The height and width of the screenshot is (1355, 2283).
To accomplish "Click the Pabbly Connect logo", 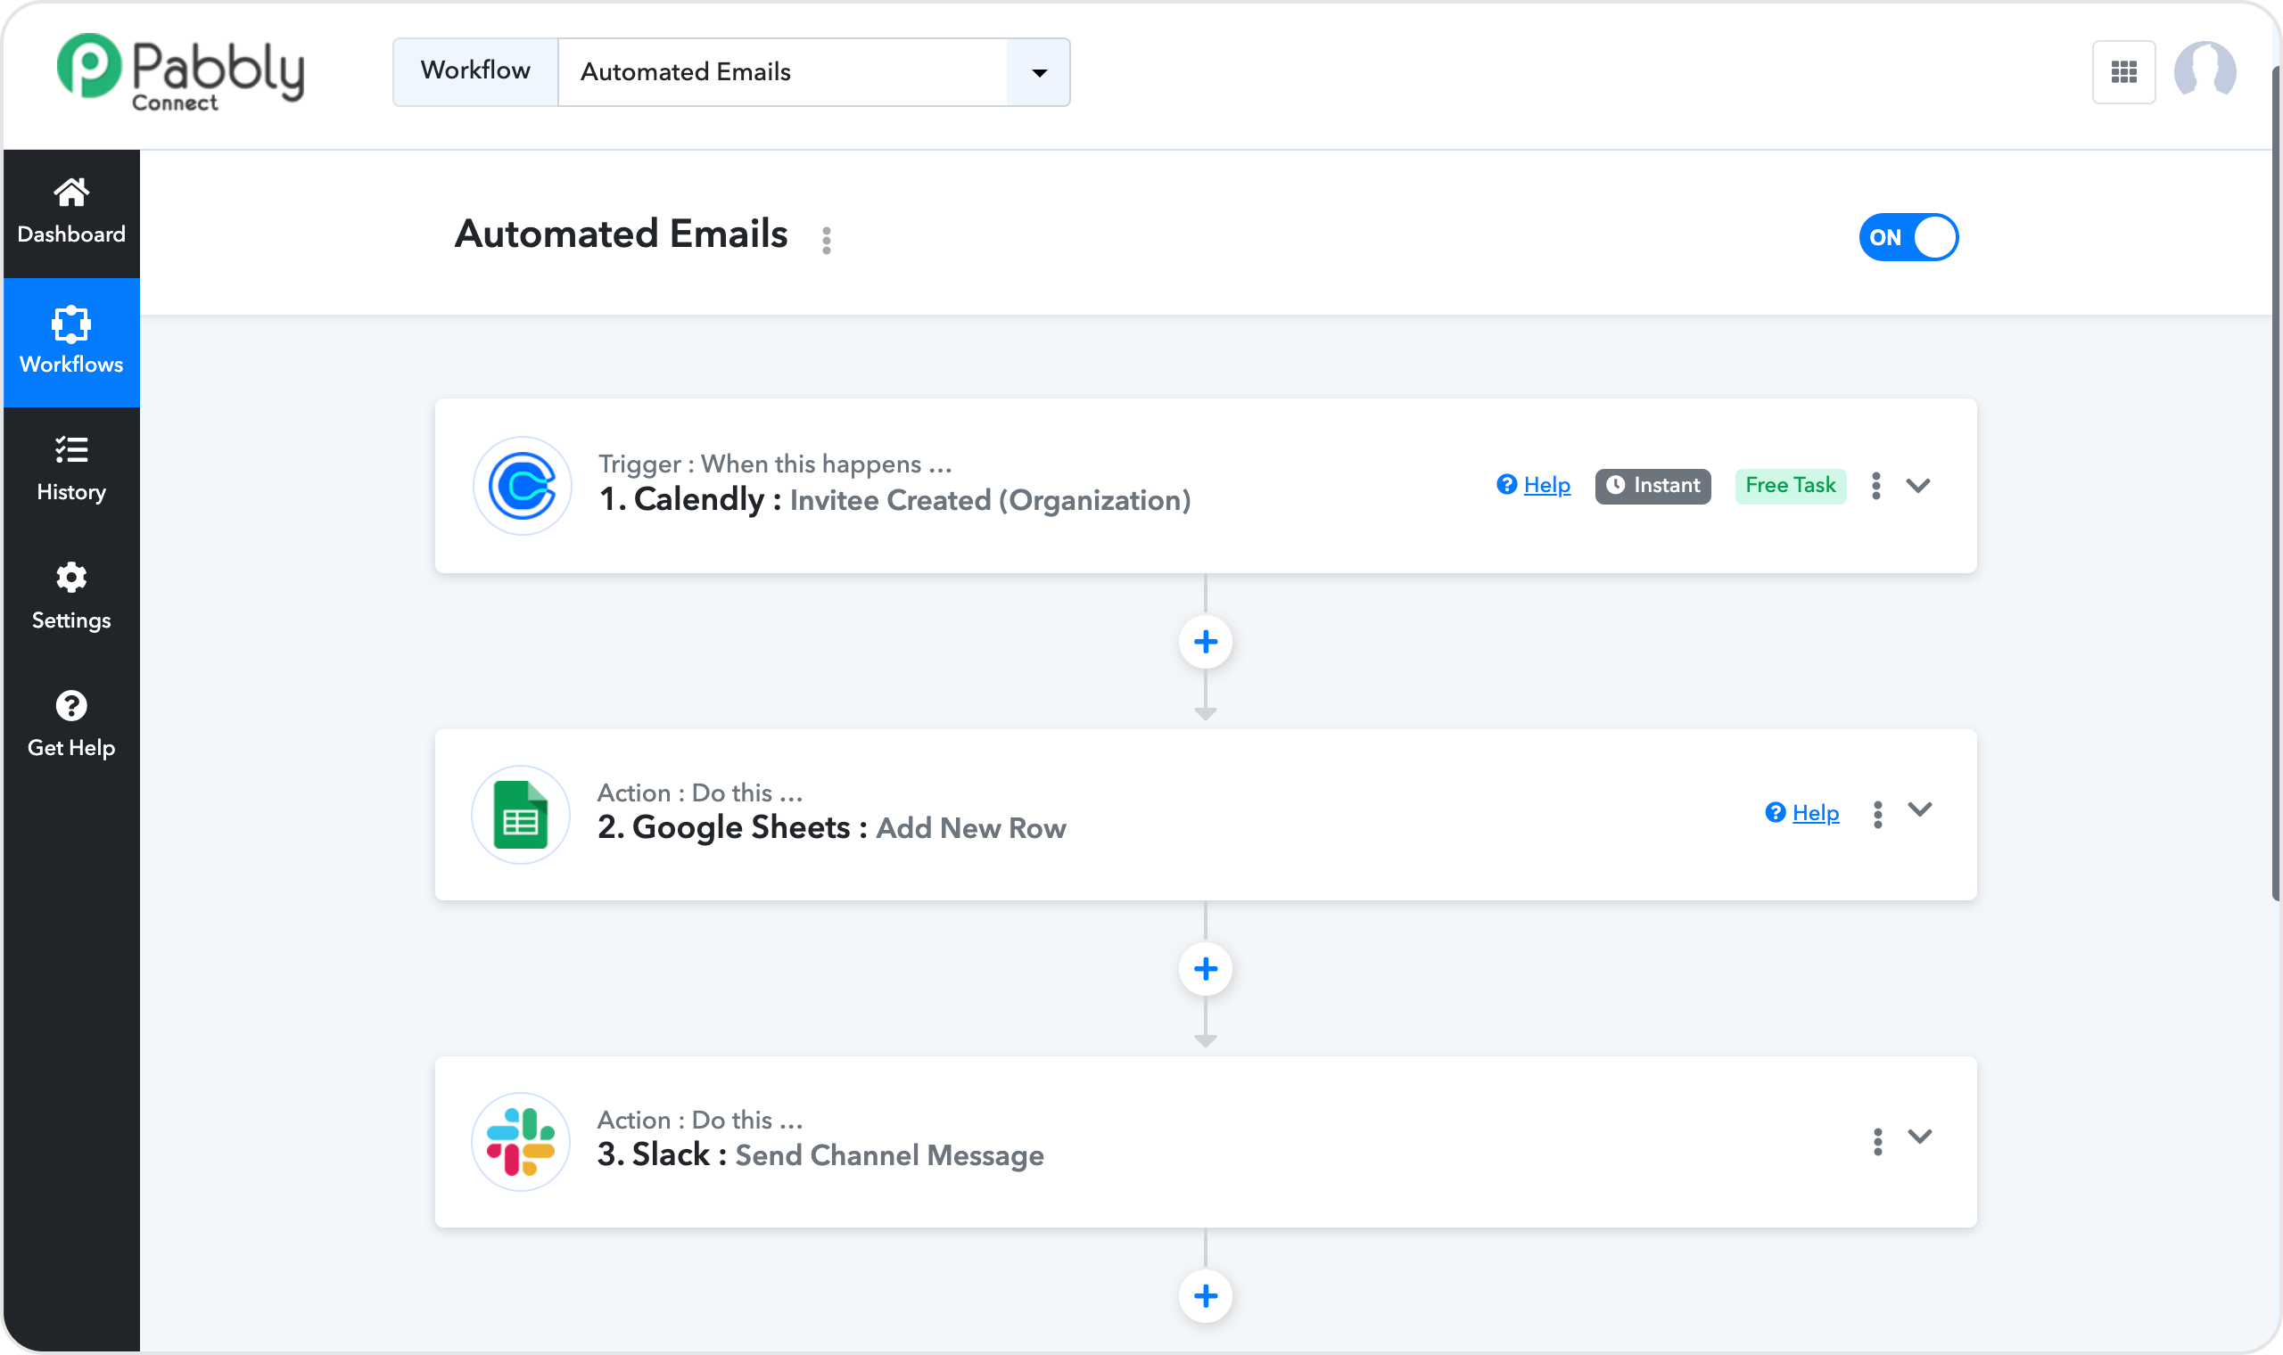I will (x=180, y=71).
